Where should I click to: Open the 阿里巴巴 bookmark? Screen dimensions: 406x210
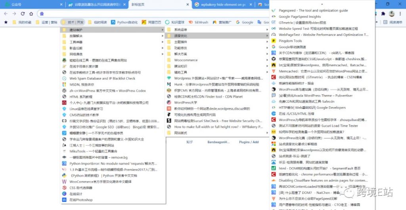151,22
